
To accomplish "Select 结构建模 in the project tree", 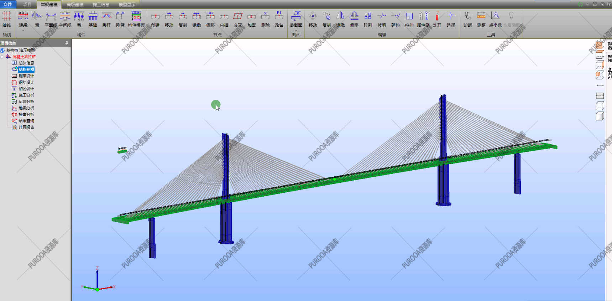I will (x=26, y=69).
